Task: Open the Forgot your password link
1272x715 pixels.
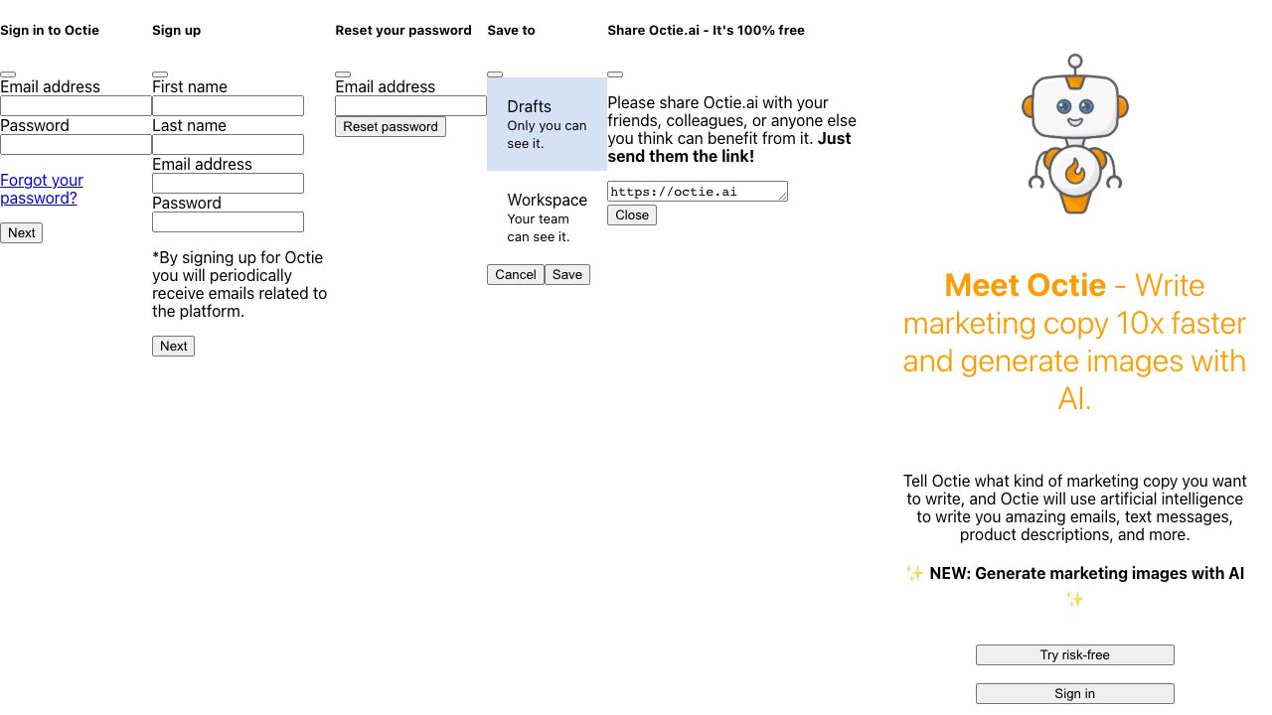Action: click(42, 189)
